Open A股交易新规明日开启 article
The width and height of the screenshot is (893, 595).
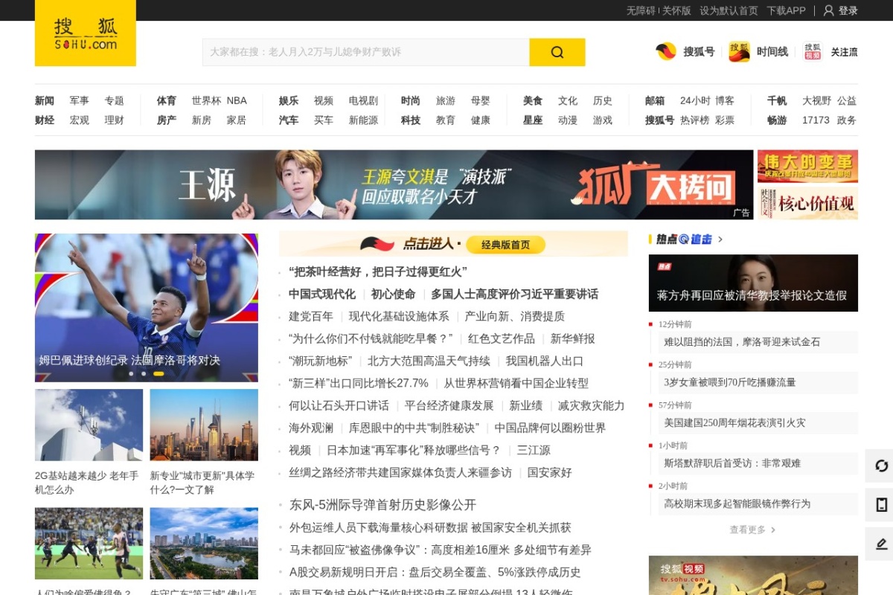pos(435,572)
